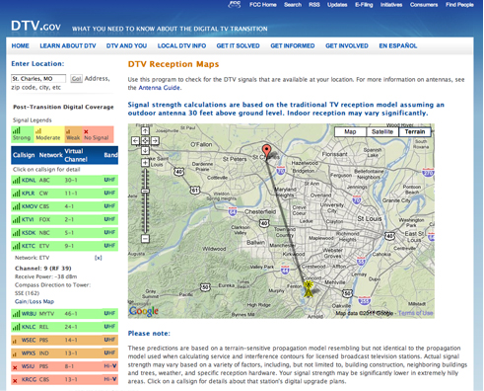
Task: Switch map to Satellite view
Action: click(x=382, y=131)
